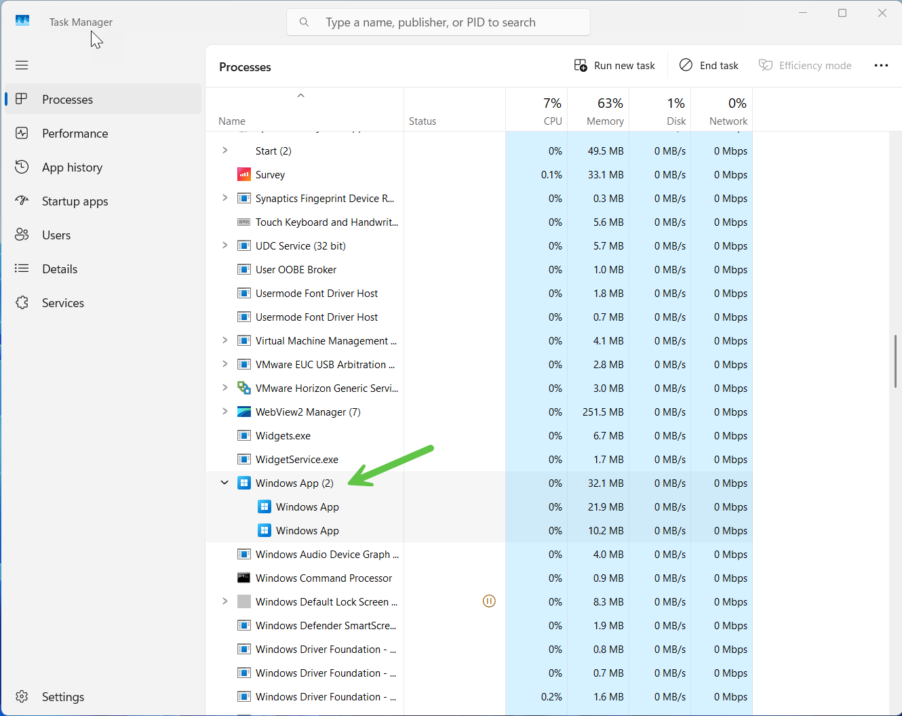Click icon of first Windows App child process
The image size is (902, 716).
click(264, 506)
